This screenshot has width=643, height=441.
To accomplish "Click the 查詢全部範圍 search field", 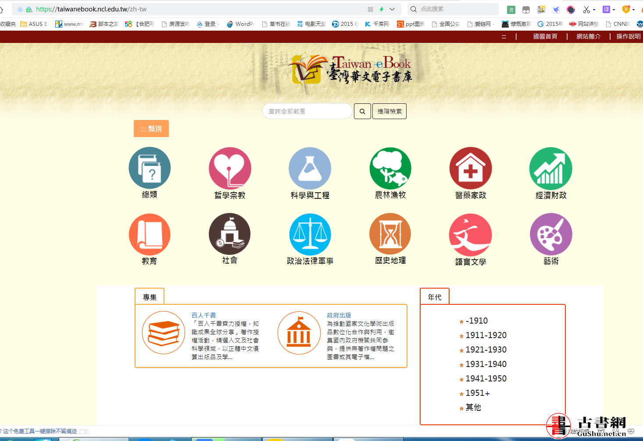I will tap(307, 111).
